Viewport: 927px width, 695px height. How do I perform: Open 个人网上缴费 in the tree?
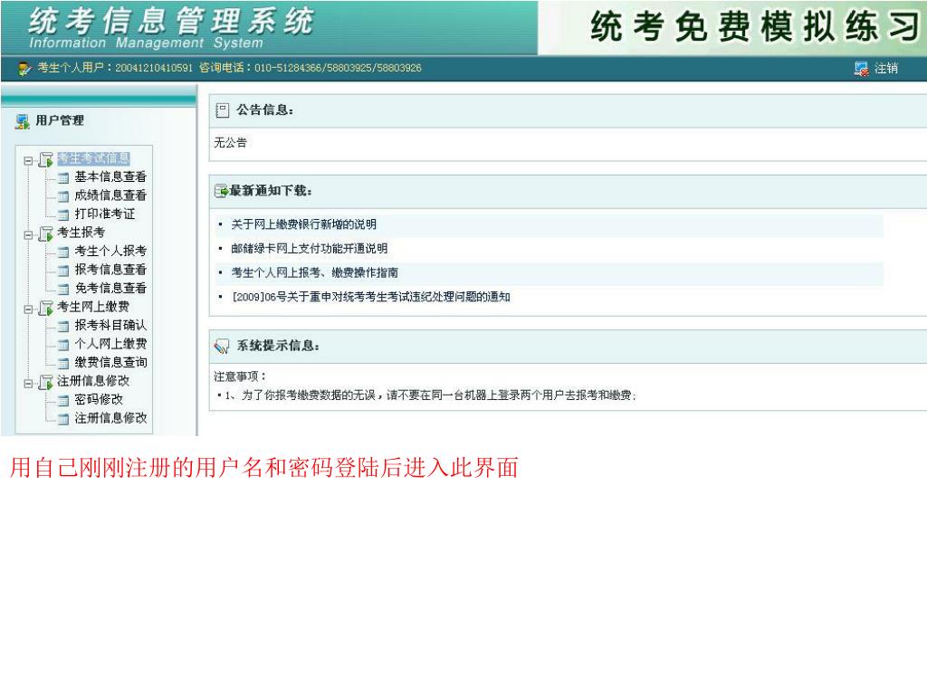pyautogui.click(x=110, y=344)
